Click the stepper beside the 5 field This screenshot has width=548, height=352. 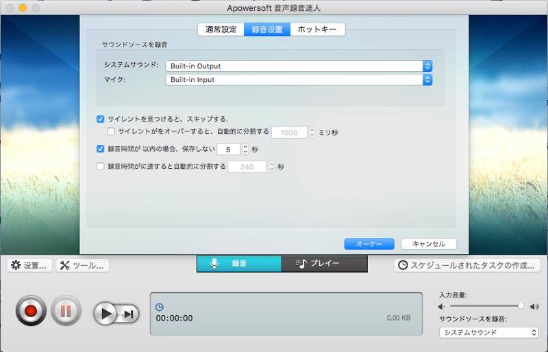(245, 149)
